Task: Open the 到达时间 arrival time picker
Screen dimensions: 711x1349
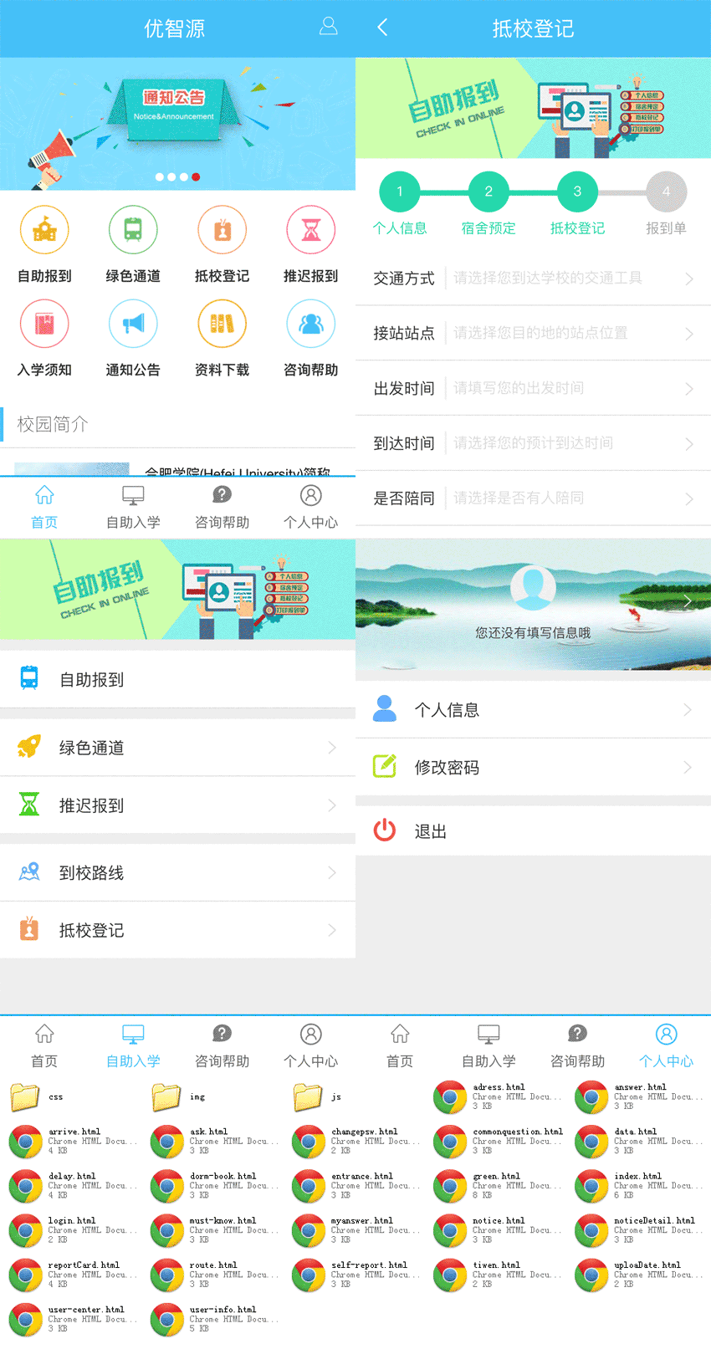Action: [x=533, y=443]
